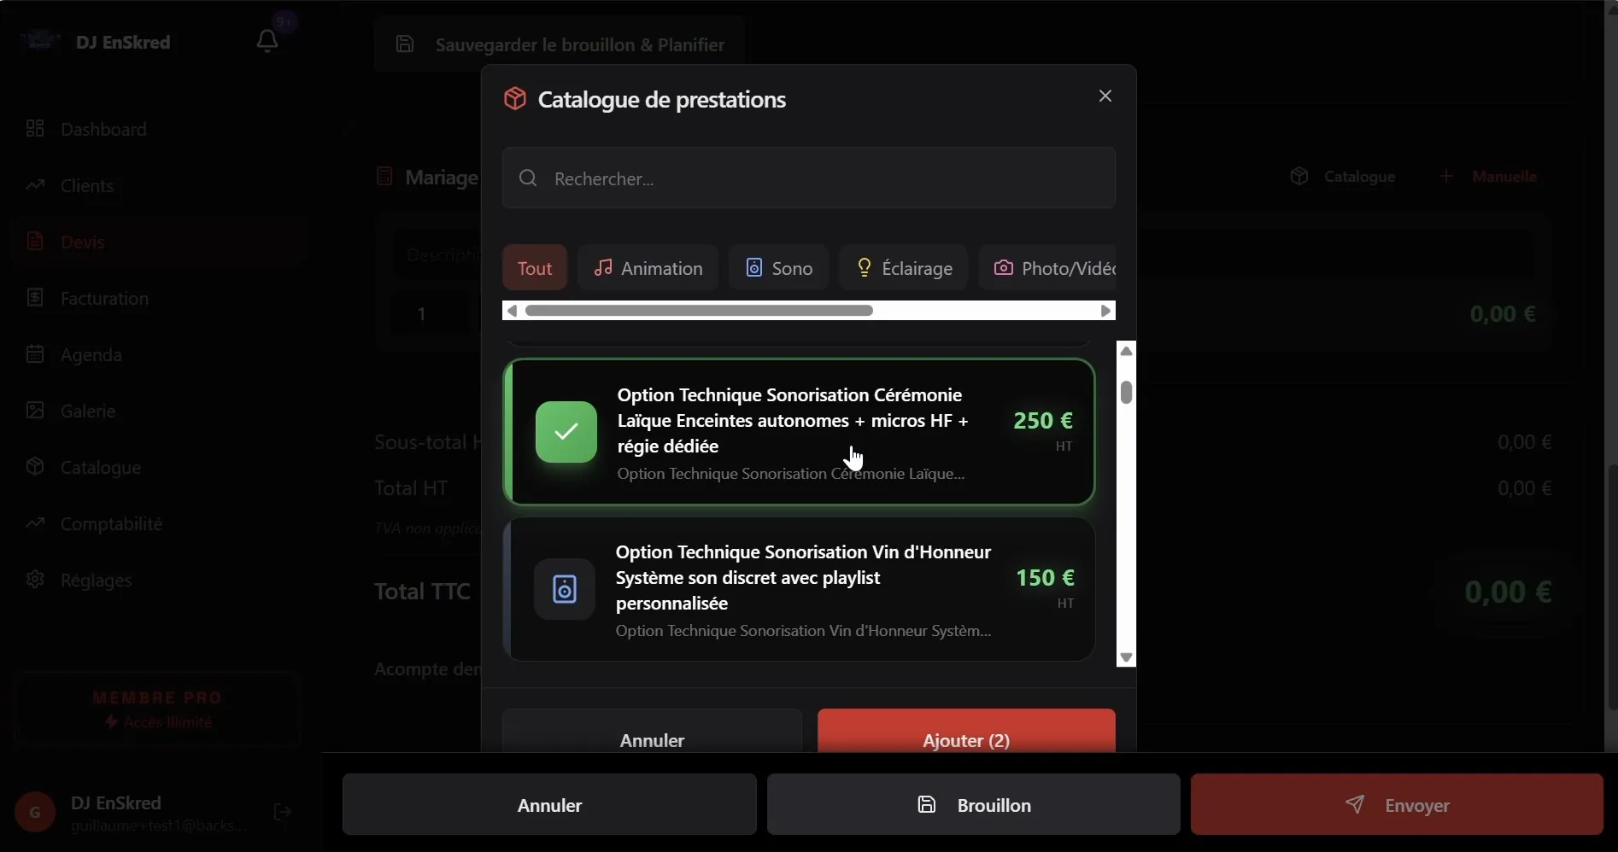Click the logout icon next to user email
Image resolution: width=1618 pixels, height=852 pixels.
pos(283,812)
